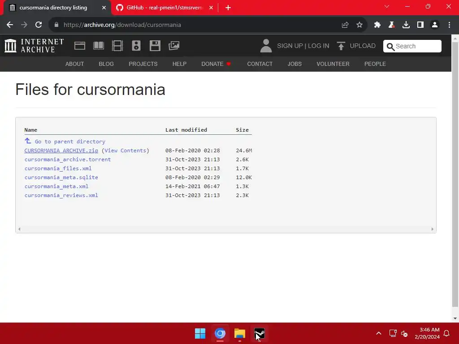Open a new browser tab
Viewport: 459px width, 344px height.
(x=228, y=8)
